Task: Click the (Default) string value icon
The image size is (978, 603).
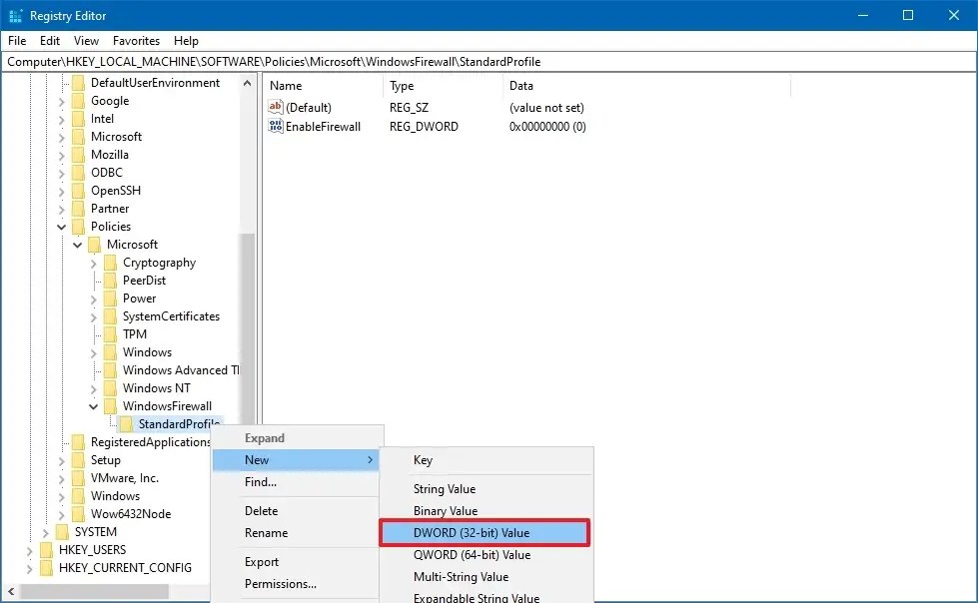Action: pyautogui.click(x=275, y=107)
